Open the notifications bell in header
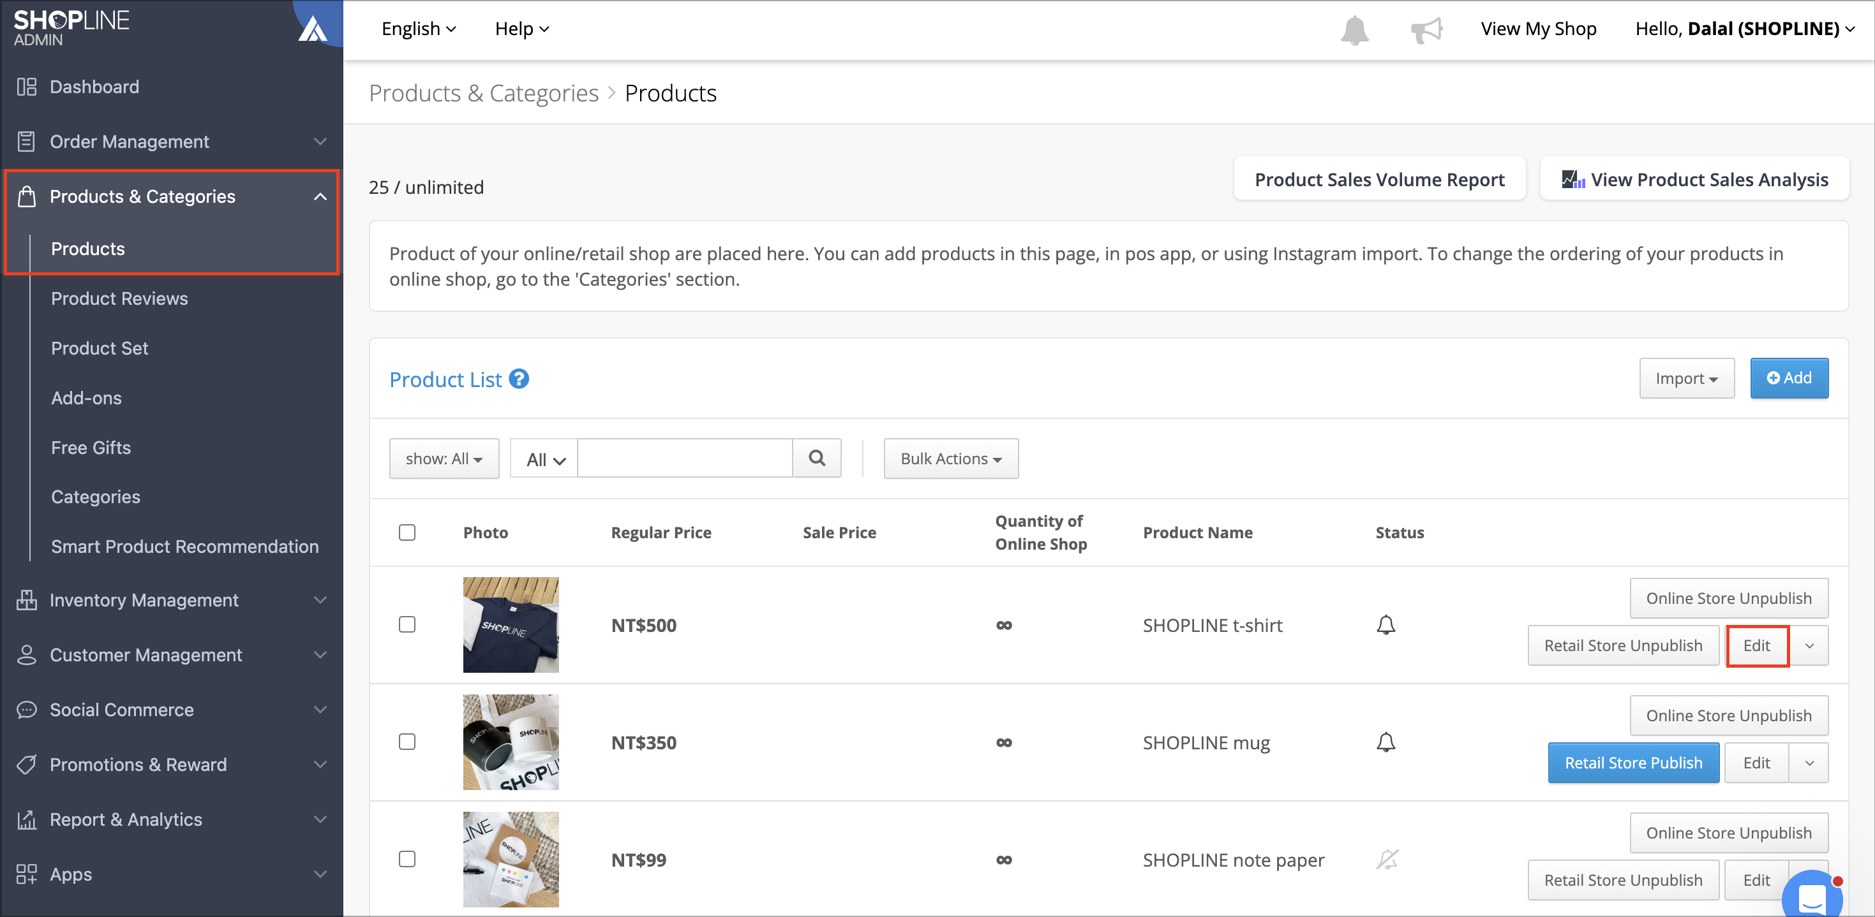The height and width of the screenshot is (917, 1875). tap(1355, 29)
